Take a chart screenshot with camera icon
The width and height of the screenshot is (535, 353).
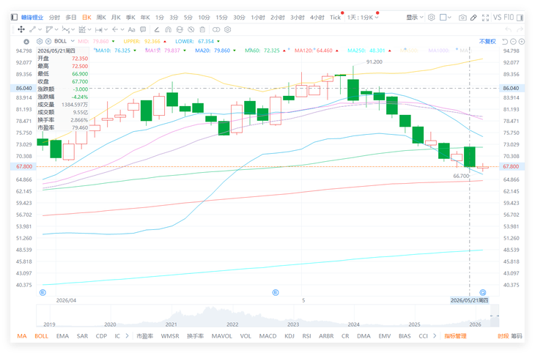pos(462,18)
